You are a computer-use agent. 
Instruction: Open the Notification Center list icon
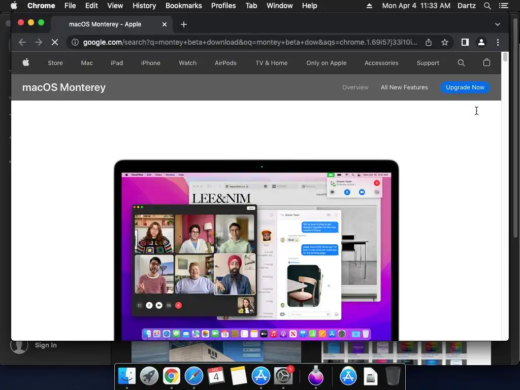[x=504, y=6]
